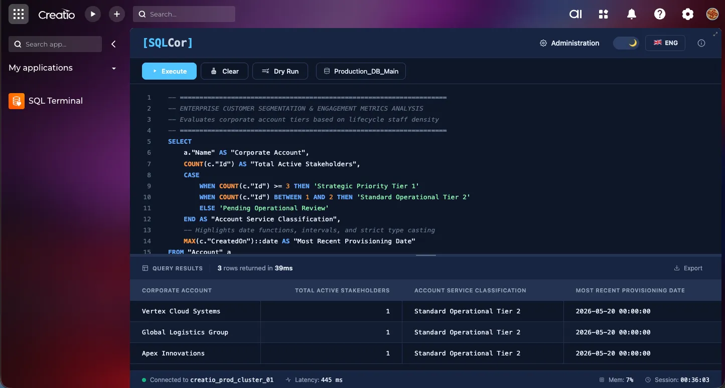Switch language using ENG selector

click(x=665, y=43)
